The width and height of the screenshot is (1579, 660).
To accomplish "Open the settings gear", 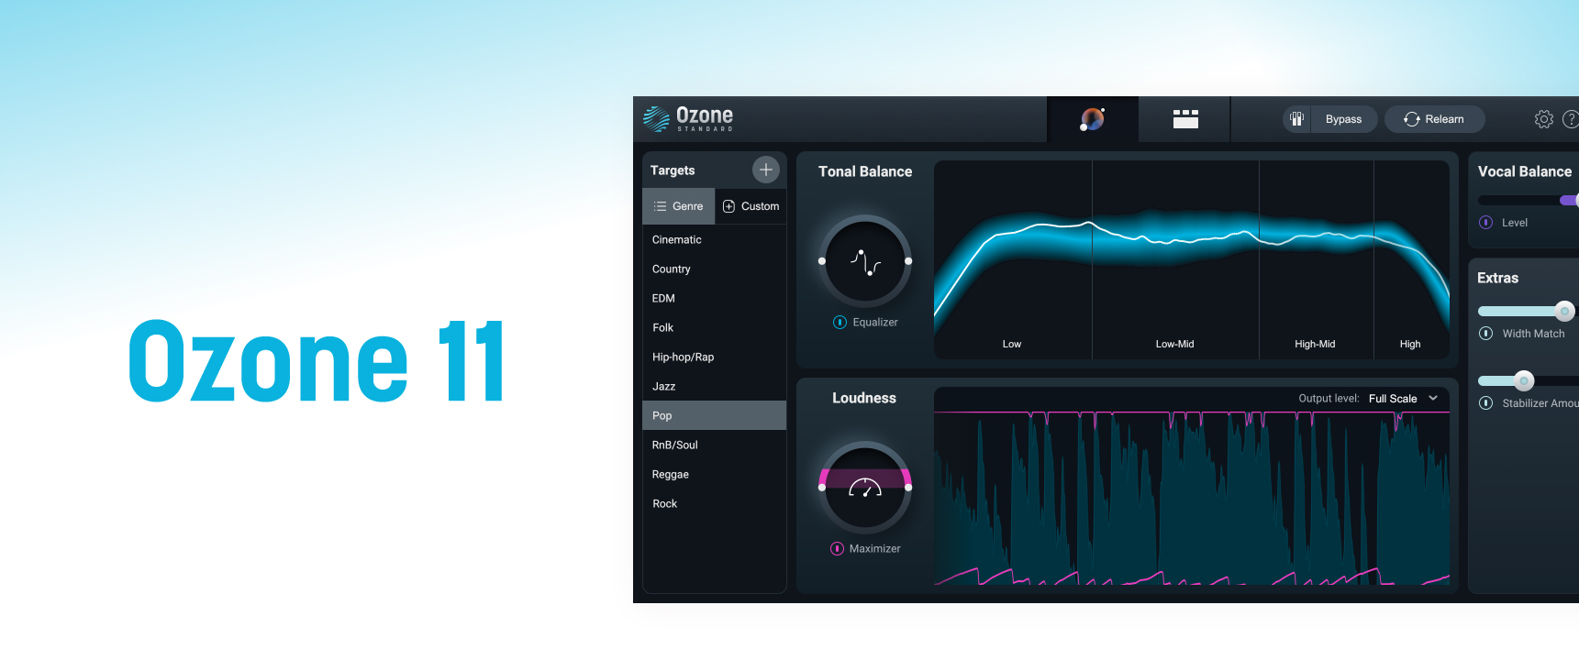I will point(1544,119).
